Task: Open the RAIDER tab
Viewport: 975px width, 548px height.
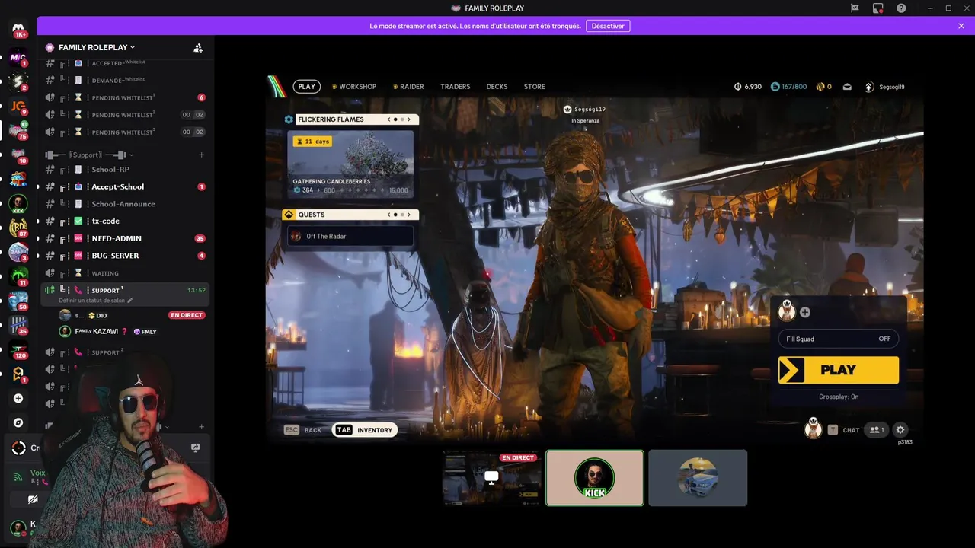Action: pyautogui.click(x=408, y=87)
